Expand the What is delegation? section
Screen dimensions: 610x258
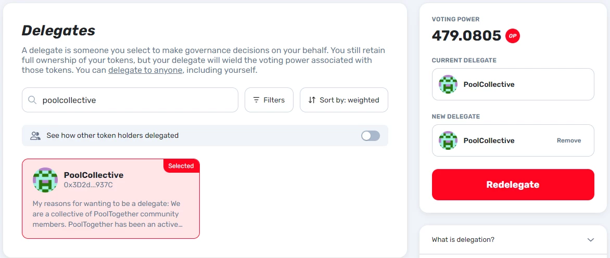513,240
